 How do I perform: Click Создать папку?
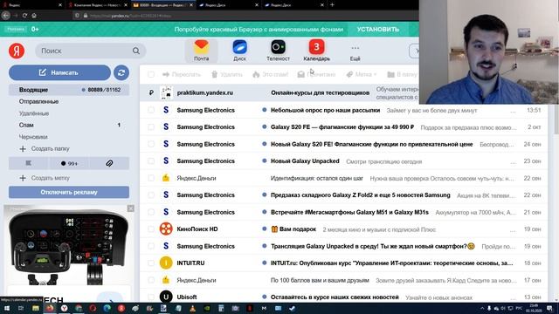tap(45, 148)
